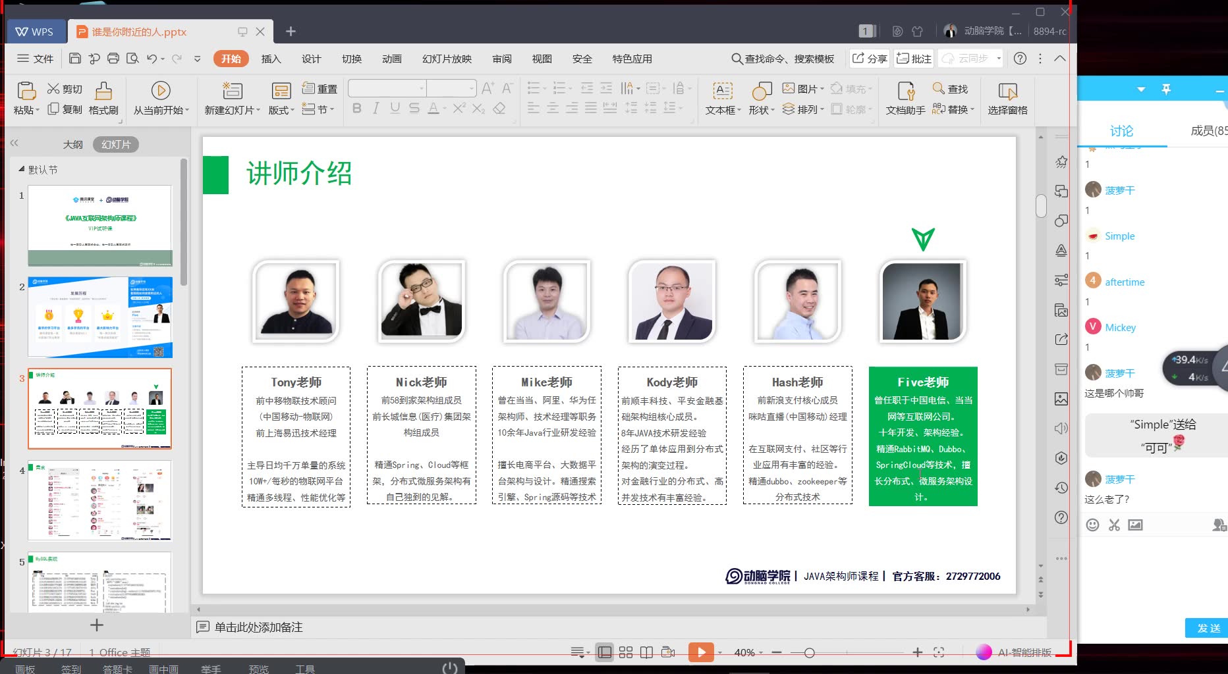Open chat panel dropdown triangle

point(1141,89)
